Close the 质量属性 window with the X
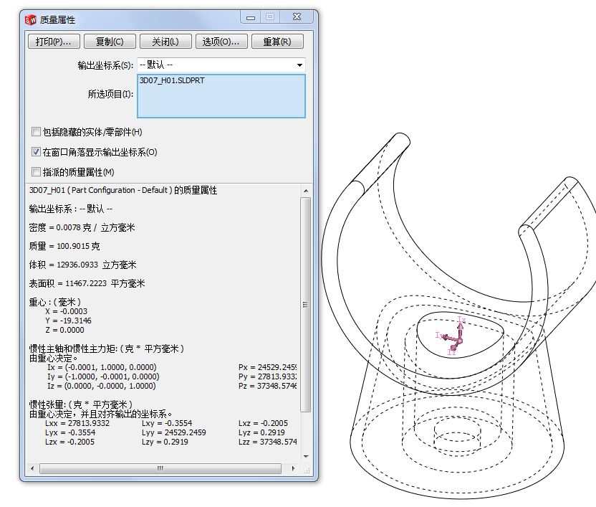Screen dimensions: 596x507 click(x=297, y=17)
